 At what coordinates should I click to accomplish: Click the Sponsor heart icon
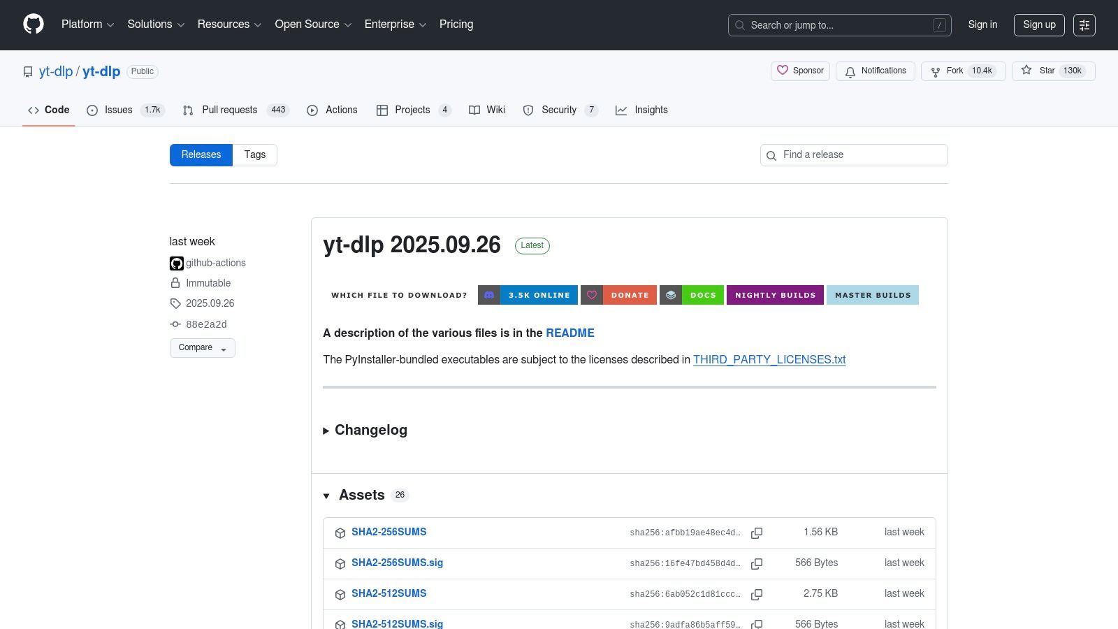[x=783, y=71]
